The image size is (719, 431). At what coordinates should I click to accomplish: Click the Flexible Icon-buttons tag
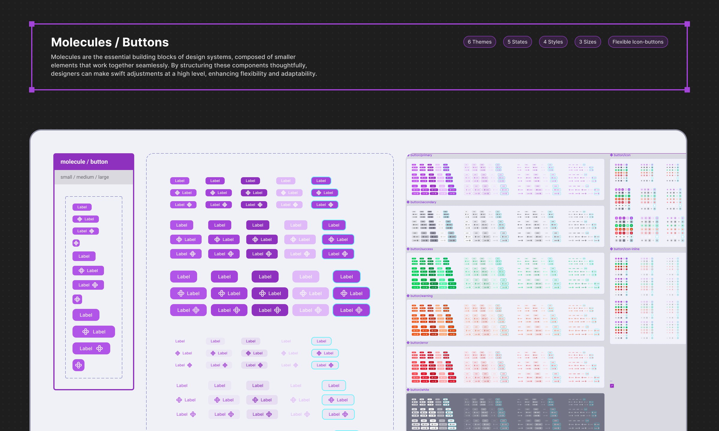pyautogui.click(x=638, y=42)
